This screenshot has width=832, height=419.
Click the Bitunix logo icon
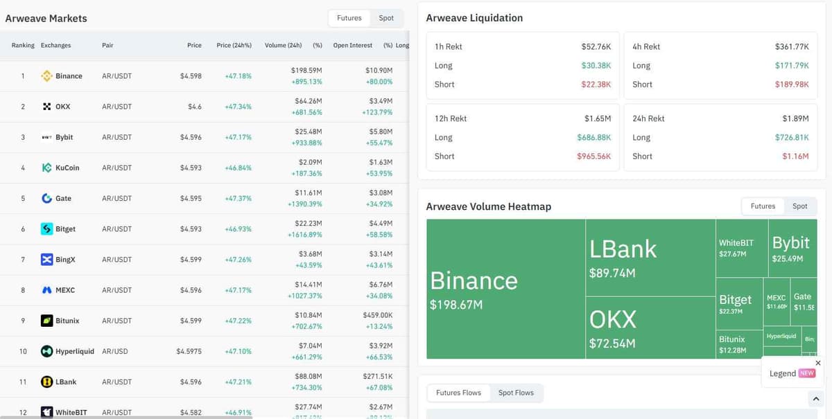point(47,321)
